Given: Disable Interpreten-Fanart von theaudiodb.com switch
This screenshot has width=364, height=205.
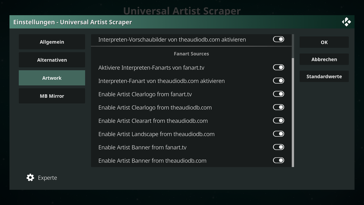Looking at the screenshot, I should (x=278, y=80).
